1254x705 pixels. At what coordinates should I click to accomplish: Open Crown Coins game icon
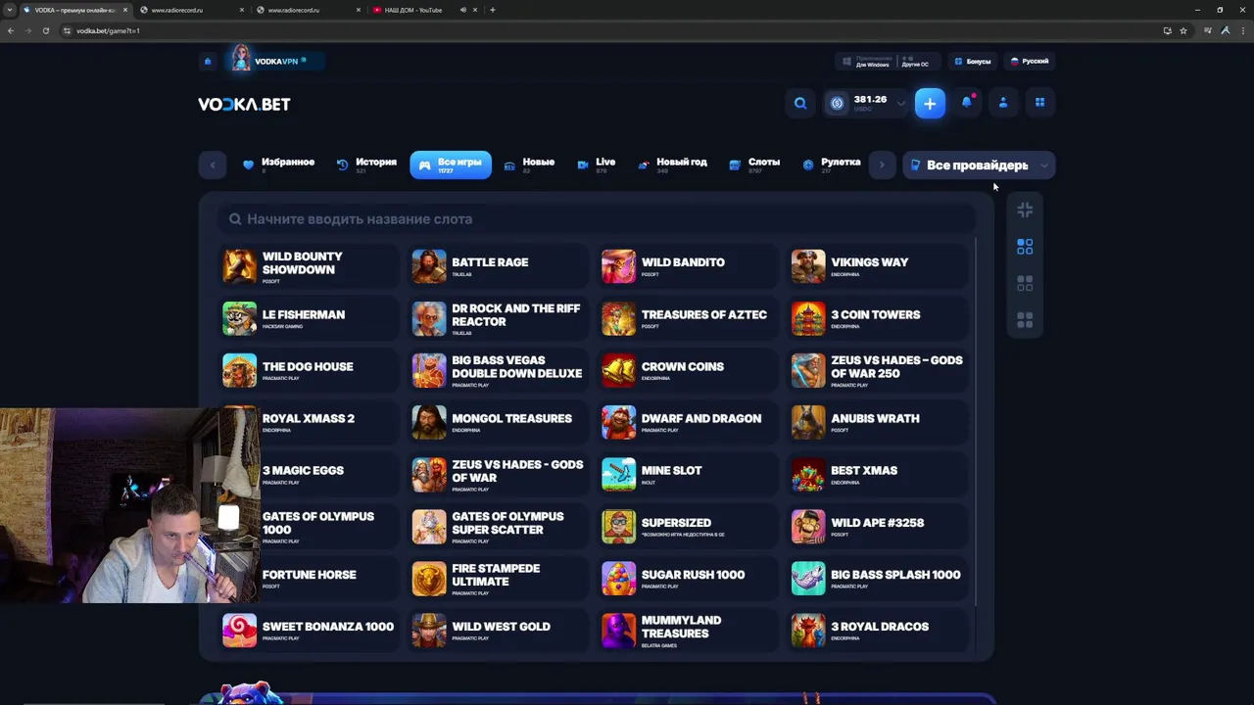[618, 370]
